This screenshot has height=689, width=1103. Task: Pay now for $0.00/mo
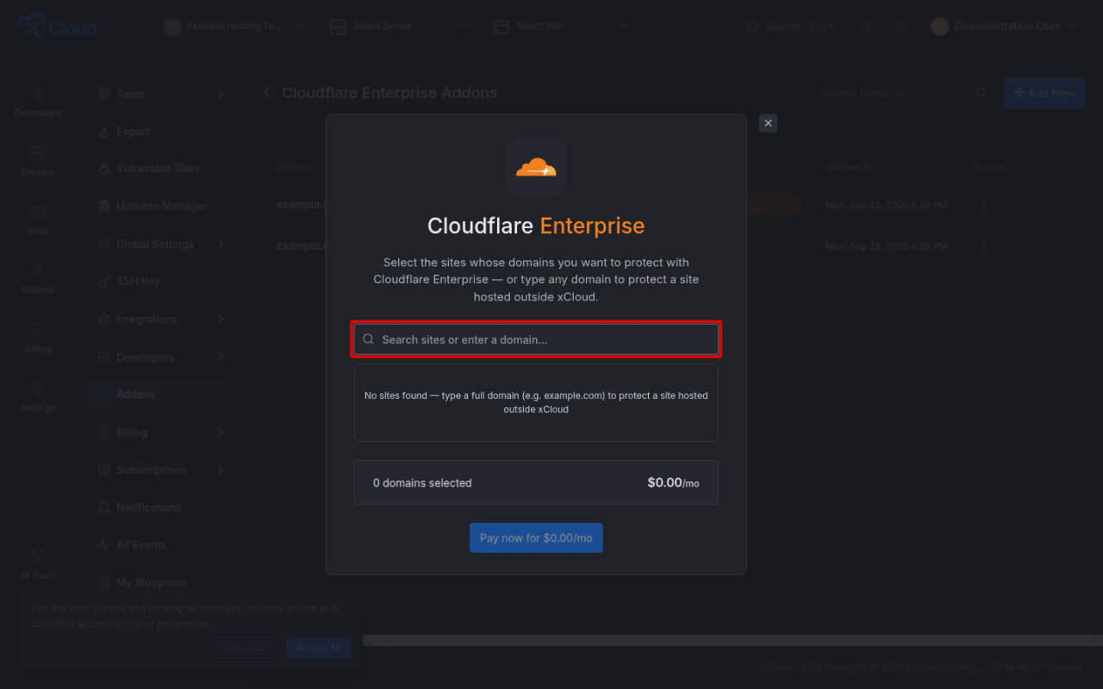click(x=536, y=537)
